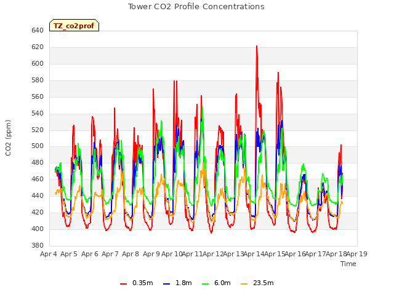Viewport: 394px width, 295px height.
Task: Click the orange 23.5m legend swatch
Action: (244, 284)
